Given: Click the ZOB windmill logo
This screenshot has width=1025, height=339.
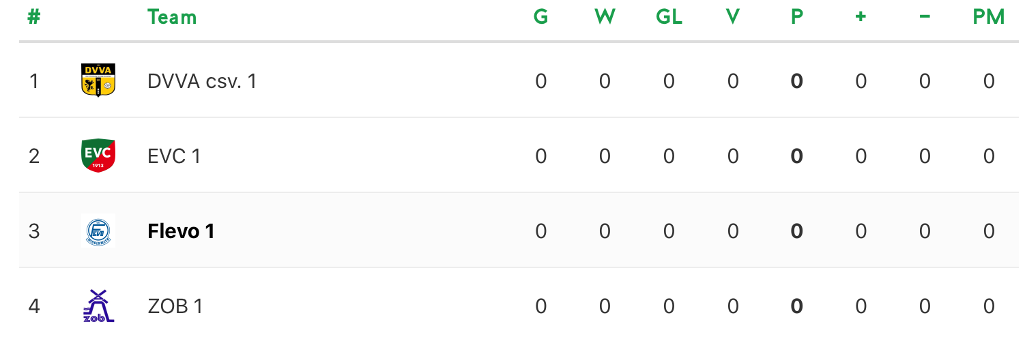Looking at the screenshot, I should tap(98, 306).
